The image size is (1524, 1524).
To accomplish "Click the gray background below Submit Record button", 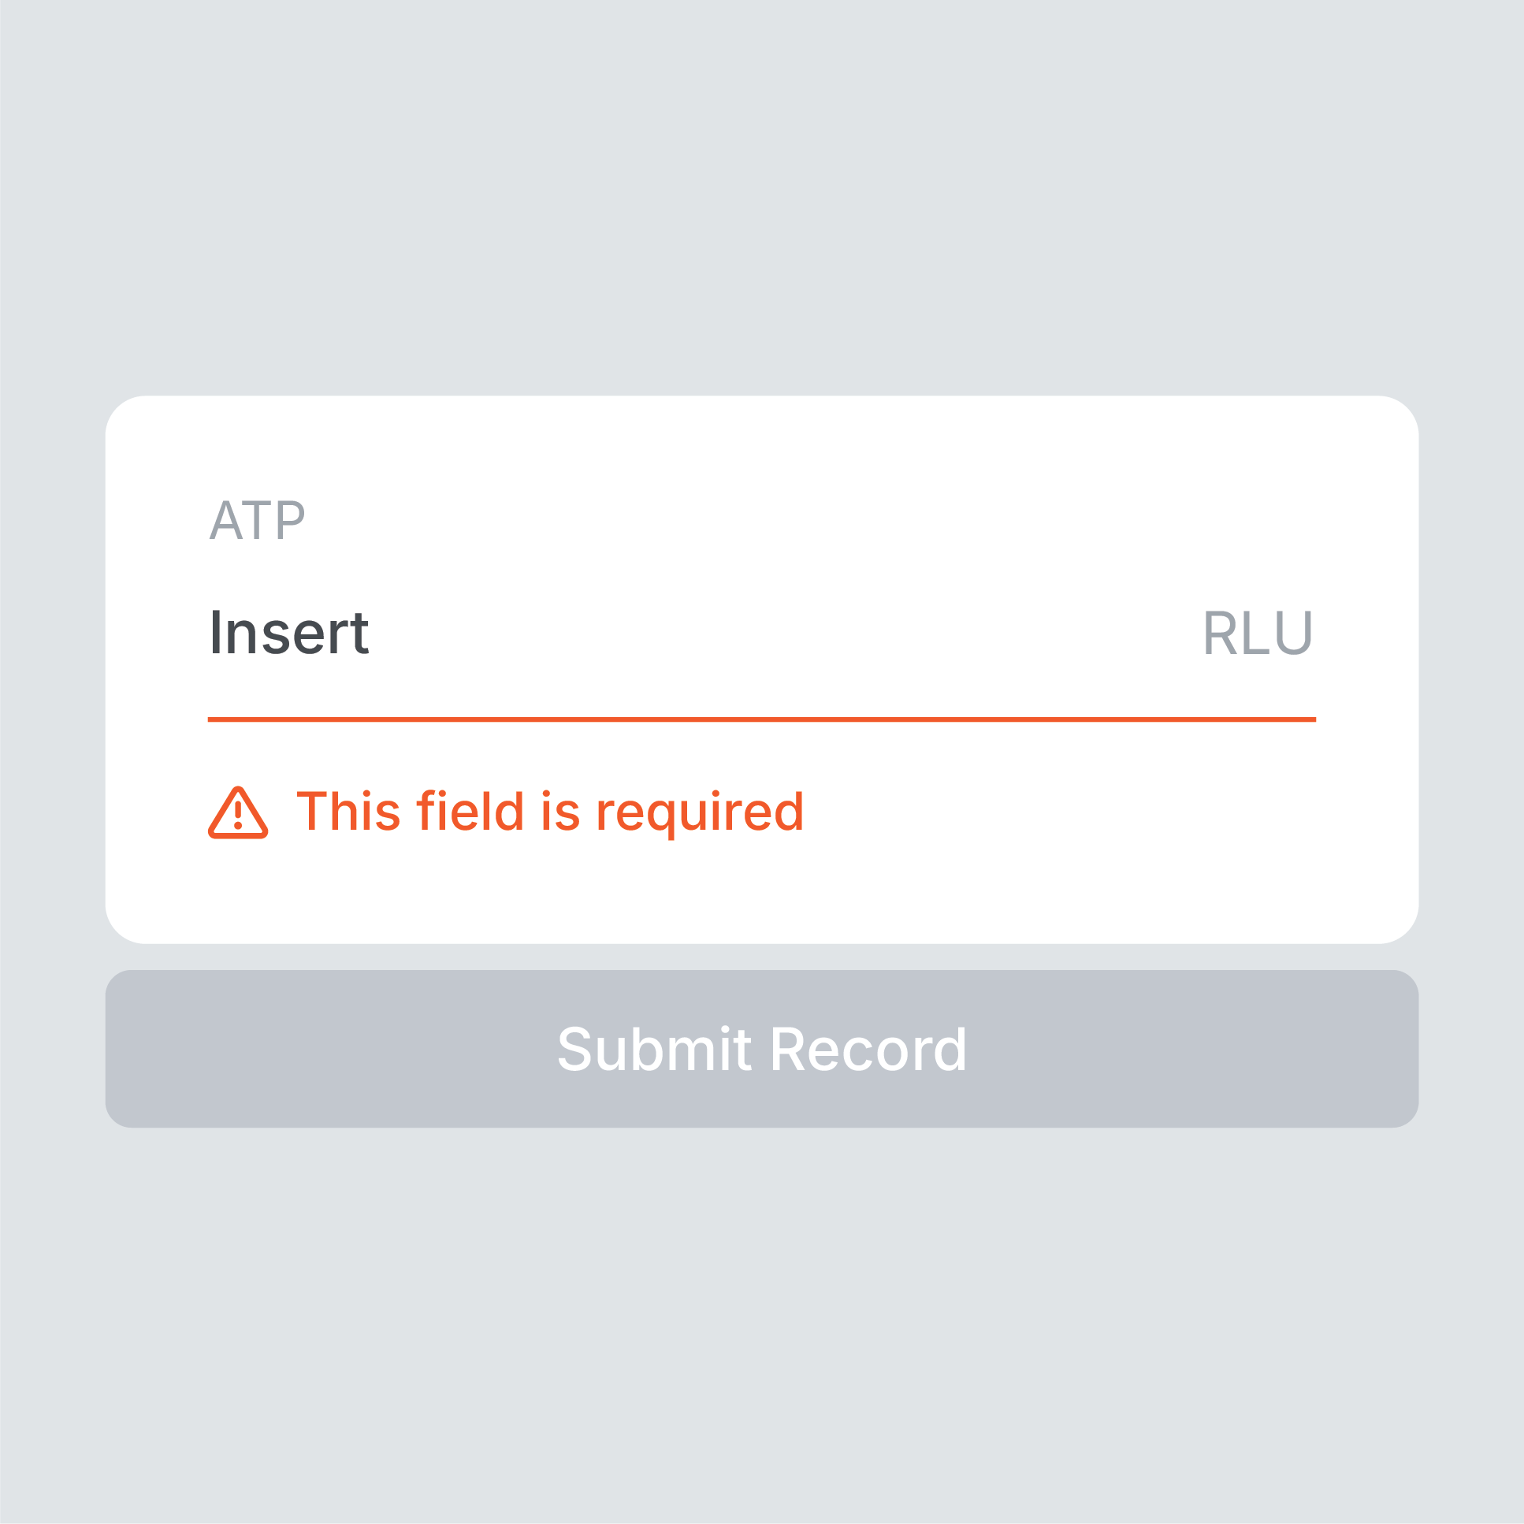I will pos(762,1325).
